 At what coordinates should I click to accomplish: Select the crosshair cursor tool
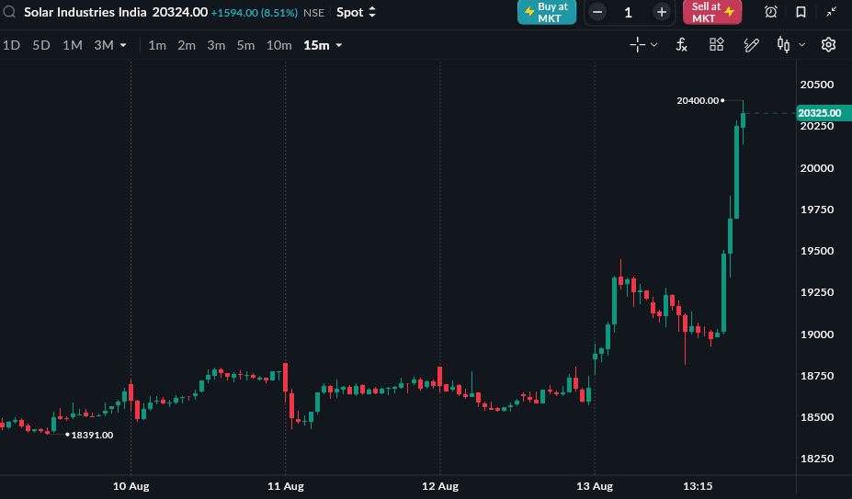pyautogui.click(x=637, y=45)
